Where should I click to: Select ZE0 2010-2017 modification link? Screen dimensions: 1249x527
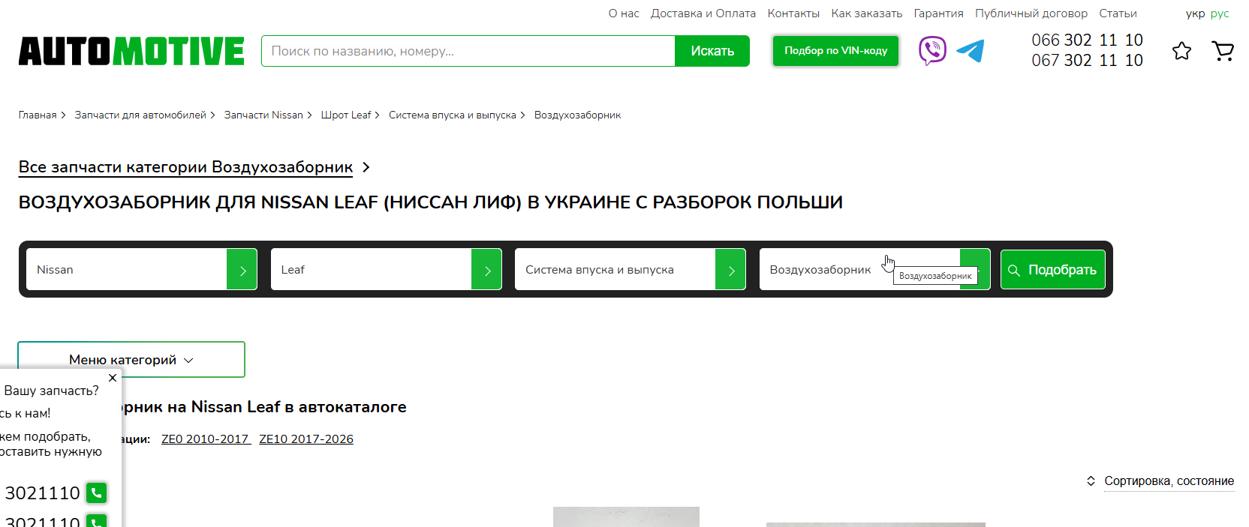(205, 439)
